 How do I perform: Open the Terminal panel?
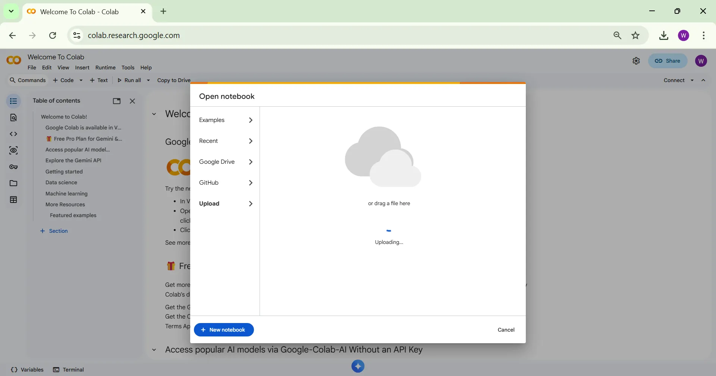69,370
